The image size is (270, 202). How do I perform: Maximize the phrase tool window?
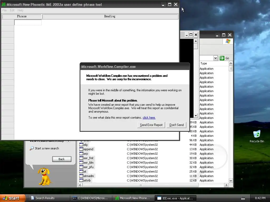(x=170, y=4)
